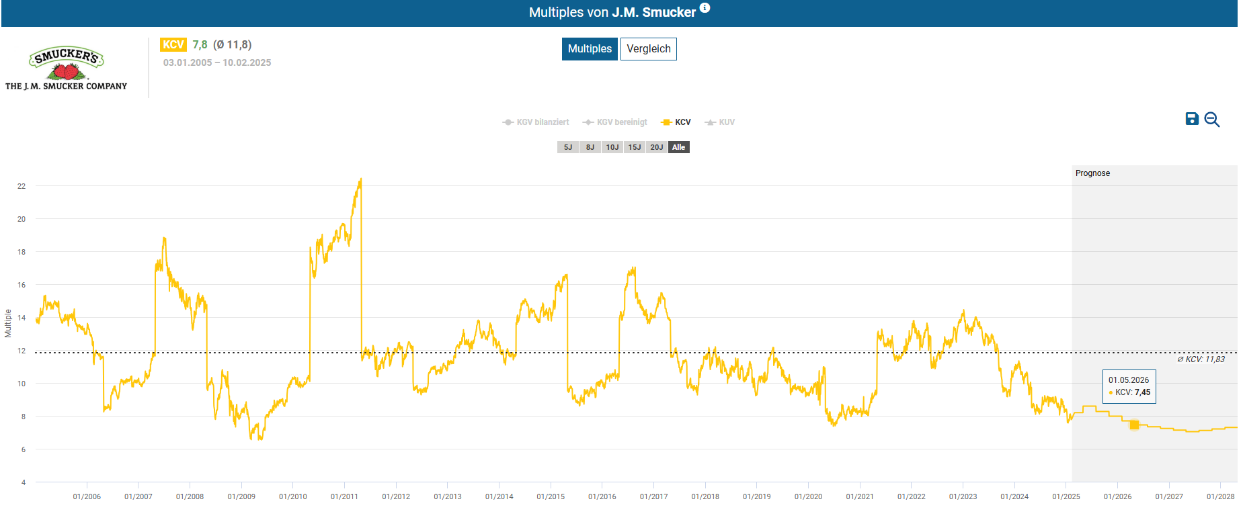1243x522 pixels.
Task: Hide the KCV series via legend
Action: tap(676, 122)
